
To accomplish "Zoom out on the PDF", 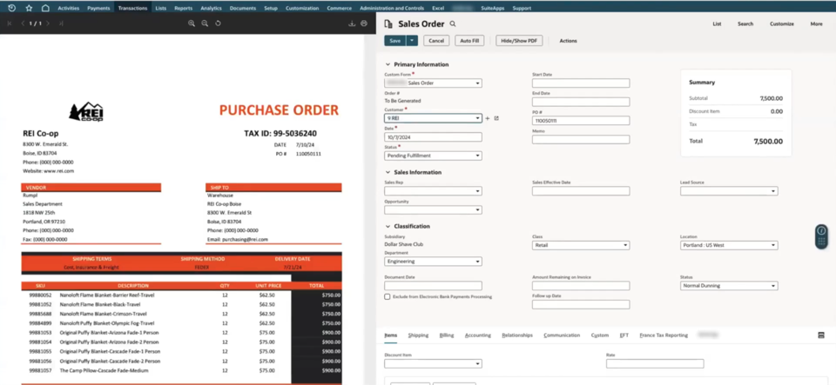I will point(205,23).
